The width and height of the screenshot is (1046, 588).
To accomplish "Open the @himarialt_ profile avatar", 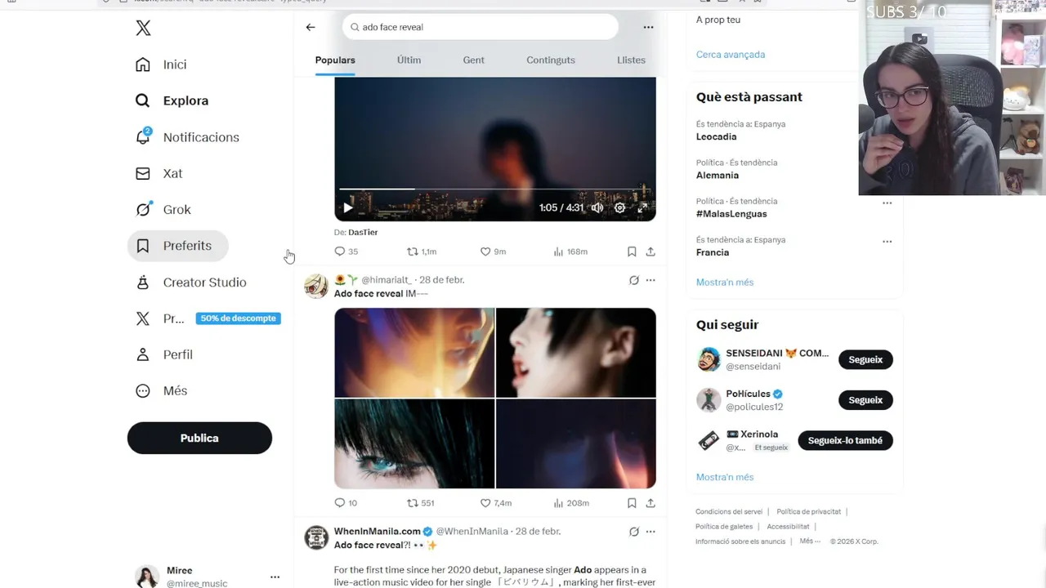I will 316,286.
